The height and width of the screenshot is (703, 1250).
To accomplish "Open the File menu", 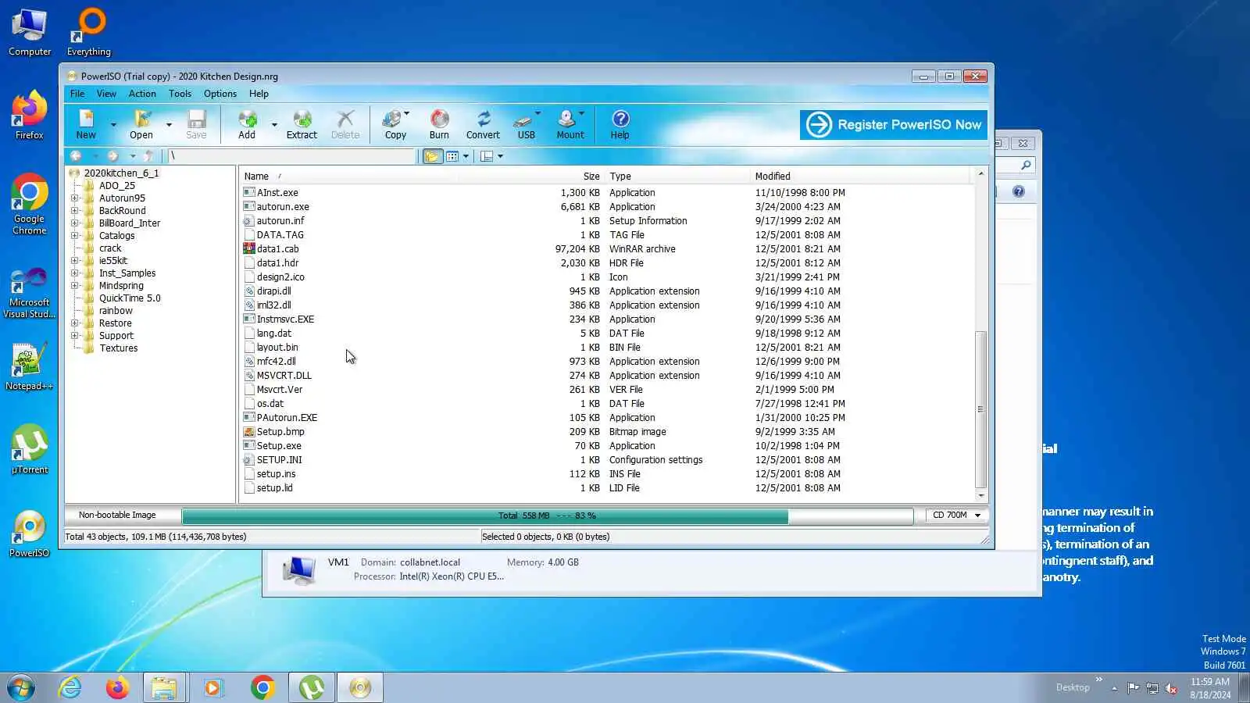I will coord(77,94).
